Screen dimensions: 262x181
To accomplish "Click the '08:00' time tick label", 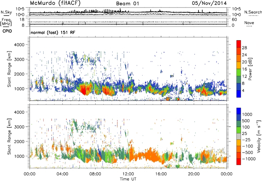I will coord(95,174).
